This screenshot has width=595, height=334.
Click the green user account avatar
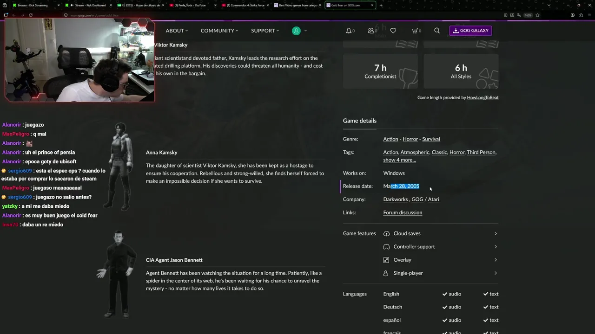click(x=296, y=31)
